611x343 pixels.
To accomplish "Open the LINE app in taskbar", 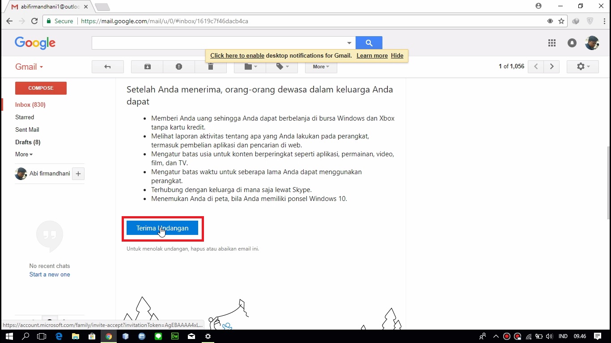I will click(x=158, y=336).
